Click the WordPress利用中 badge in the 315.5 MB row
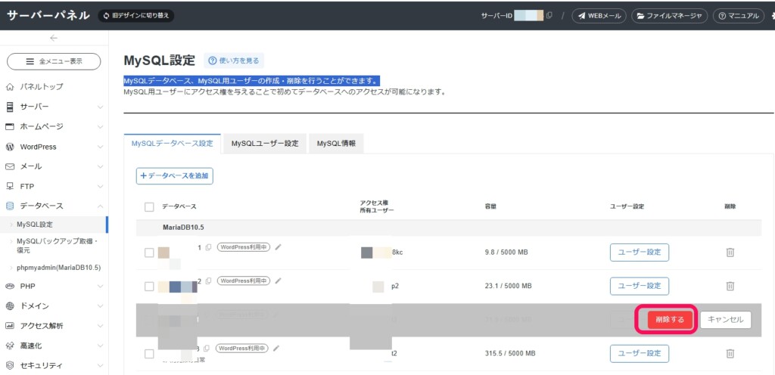The image size is (775, 375). (x=244, y=348)
